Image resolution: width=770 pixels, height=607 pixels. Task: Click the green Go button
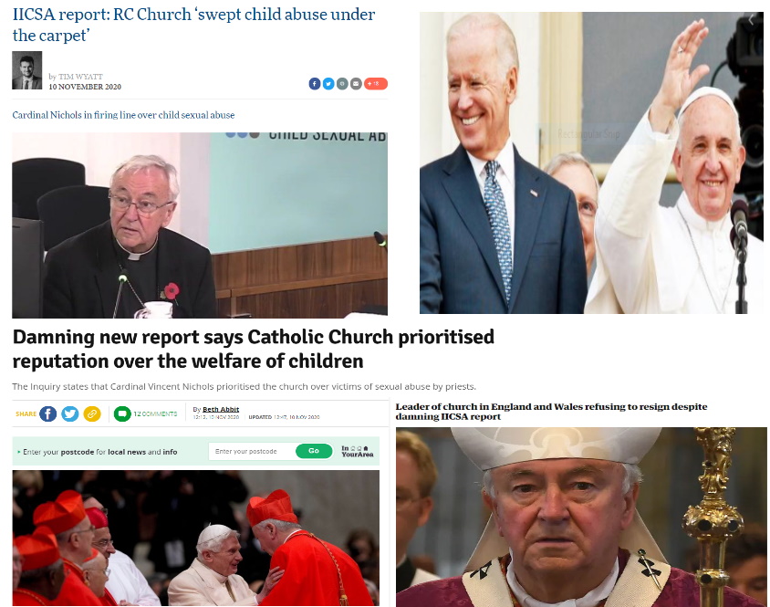(314, 451)
